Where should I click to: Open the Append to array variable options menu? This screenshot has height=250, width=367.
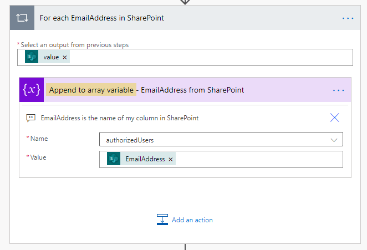pos(338,90)
